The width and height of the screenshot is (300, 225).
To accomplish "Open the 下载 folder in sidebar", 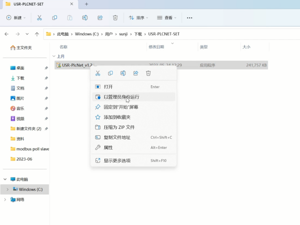I will click(x=20, y=78).
